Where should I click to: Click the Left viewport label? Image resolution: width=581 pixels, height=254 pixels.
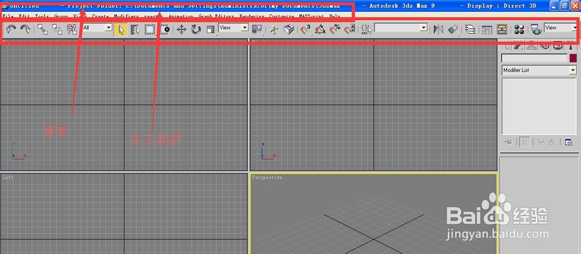tap(8, 177)
